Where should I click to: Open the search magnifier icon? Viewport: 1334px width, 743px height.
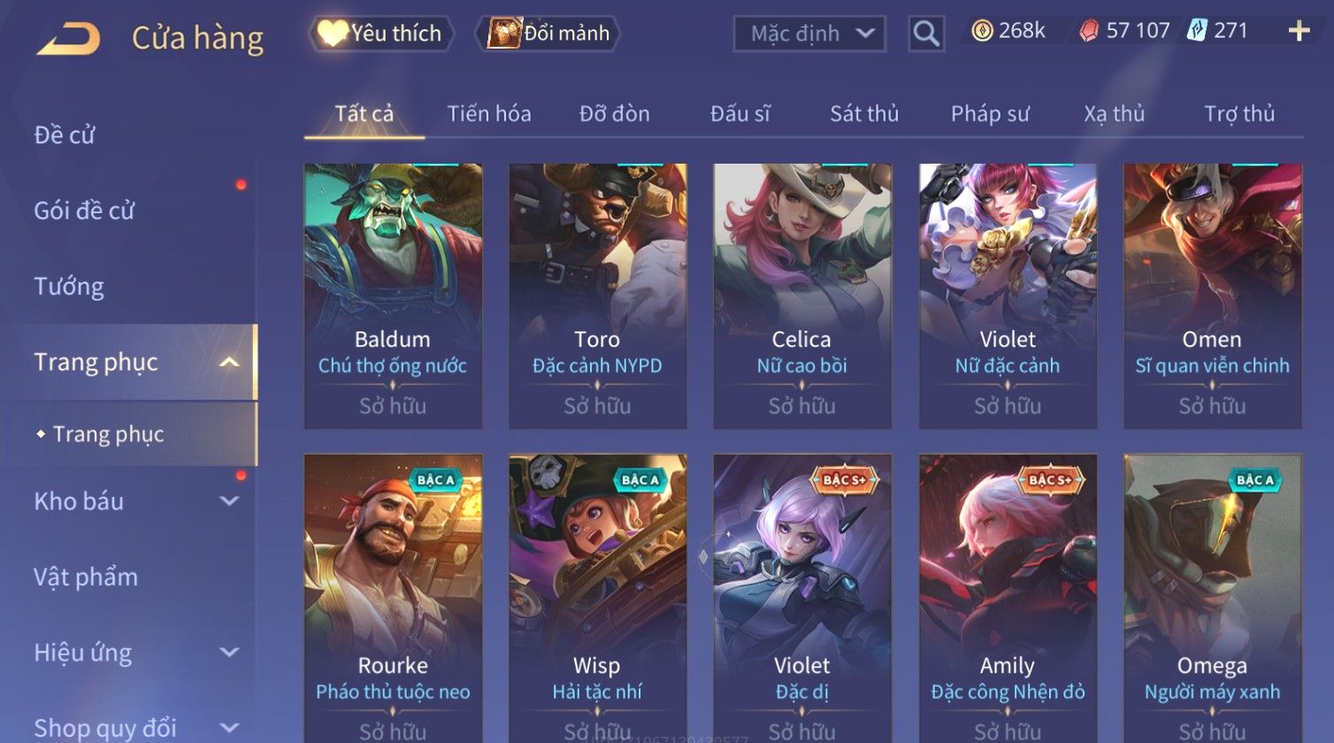click(x=926, y=34)
